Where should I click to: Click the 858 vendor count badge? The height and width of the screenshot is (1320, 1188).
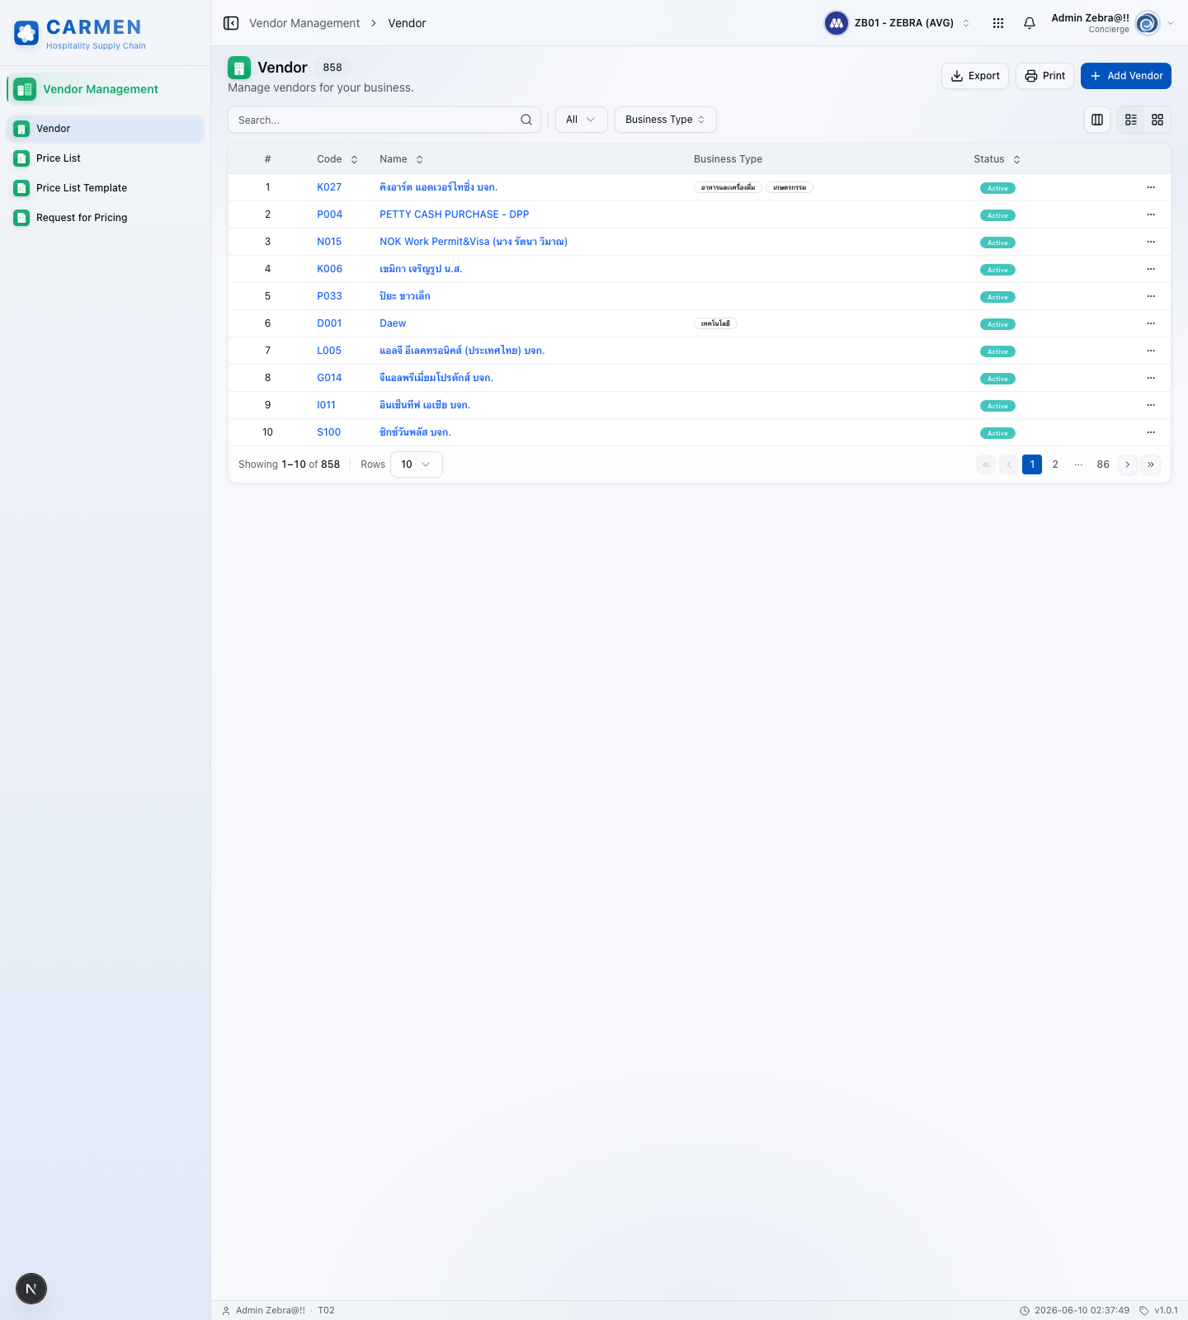tap(332, 68)
